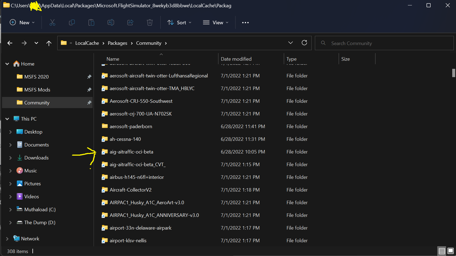Select the airport-klsv-nellis folder
The image size is (456, 256).
[128, 241]
